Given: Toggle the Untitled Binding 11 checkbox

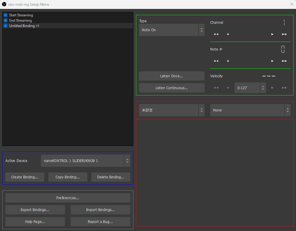Looking at the screenshot, I should (x=5, y=26).
